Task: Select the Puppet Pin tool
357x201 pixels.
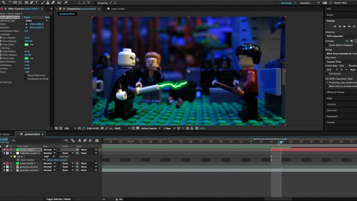Action: (x=66, y=3)
